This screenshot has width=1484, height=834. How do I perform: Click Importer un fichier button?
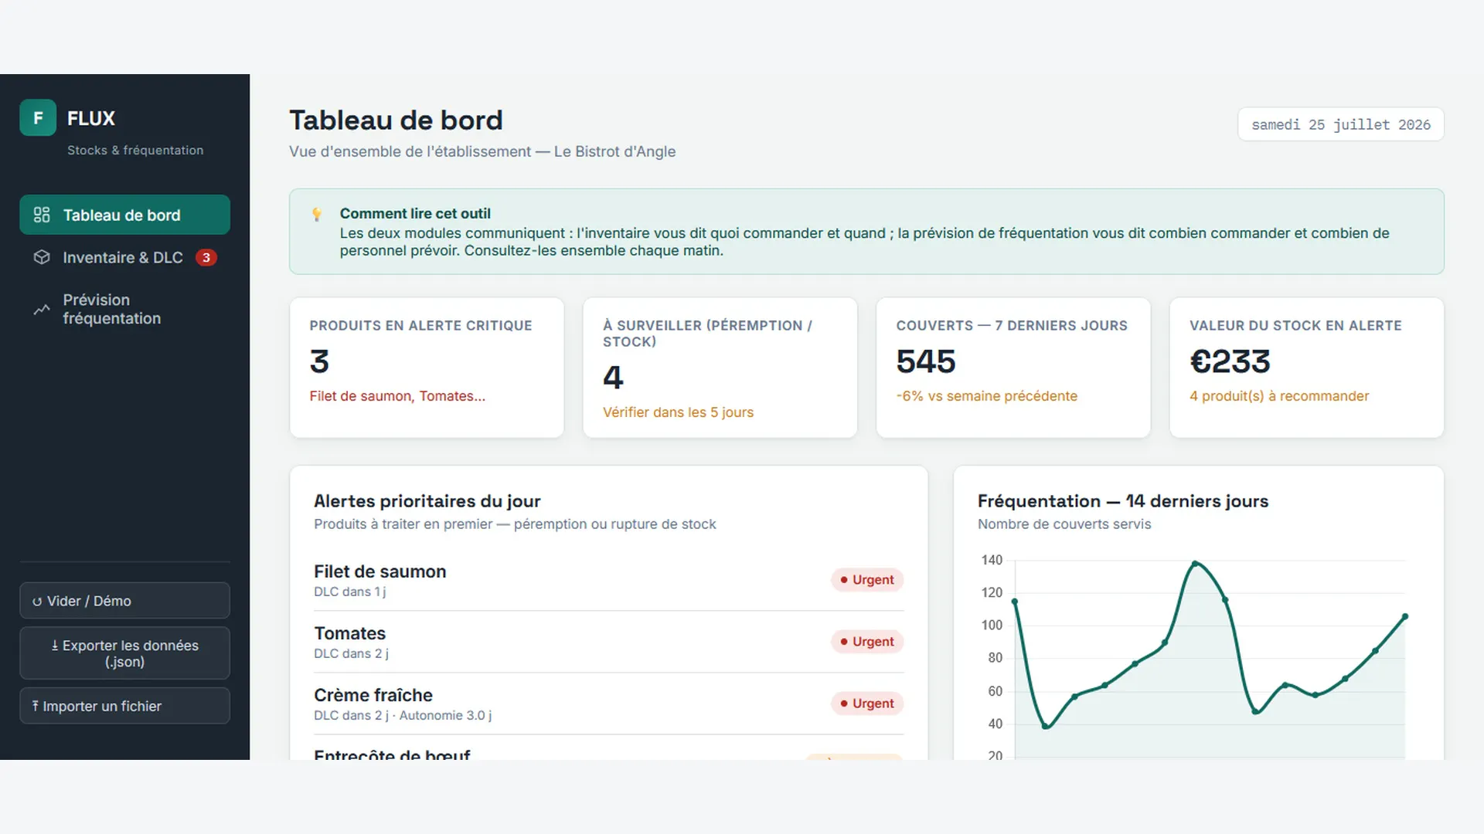[x=124, y=706]
